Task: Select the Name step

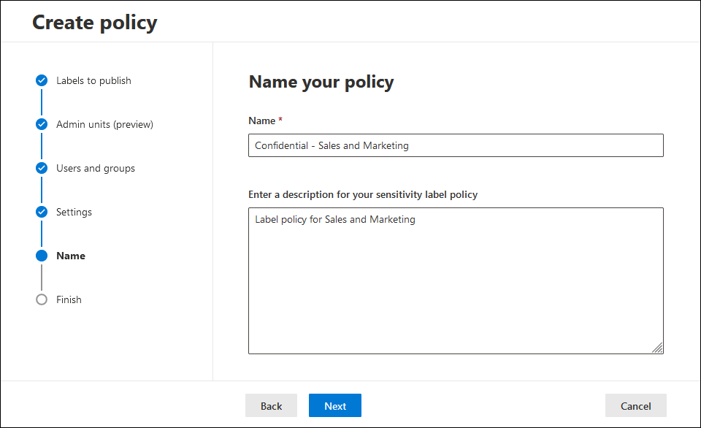Action: 71,256
